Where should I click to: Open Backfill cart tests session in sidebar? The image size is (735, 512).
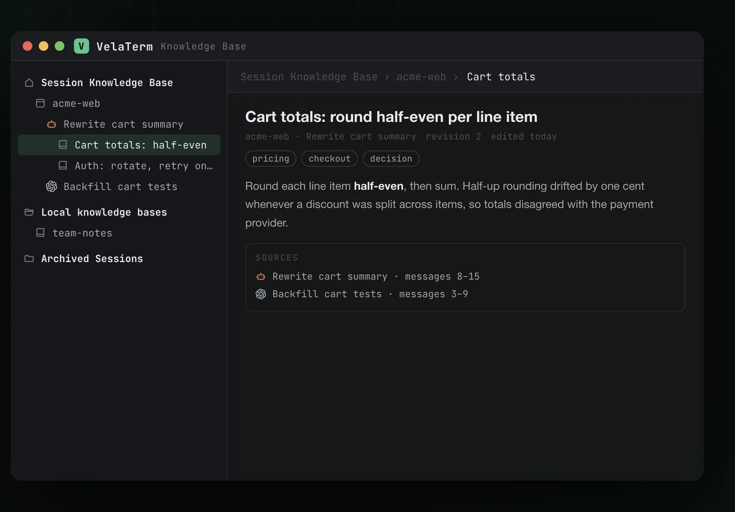click(x=119, y=187)
